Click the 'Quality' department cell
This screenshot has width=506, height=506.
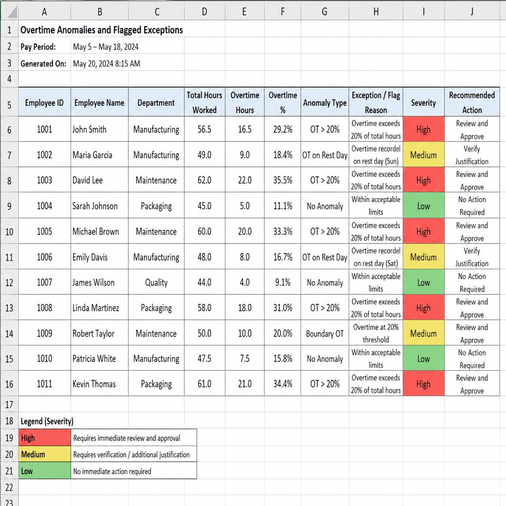pyautogui.click(x=156, y=282)
